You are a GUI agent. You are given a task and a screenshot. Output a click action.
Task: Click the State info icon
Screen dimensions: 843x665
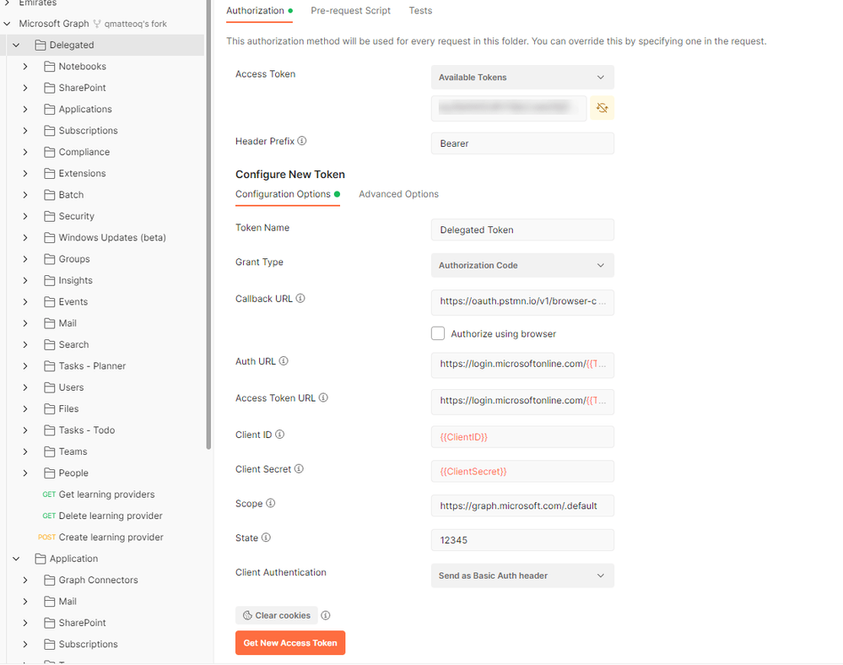coord(266,538)
